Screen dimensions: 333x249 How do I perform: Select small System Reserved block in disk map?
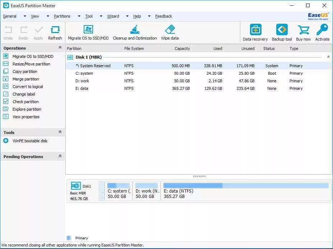[102, 191]
